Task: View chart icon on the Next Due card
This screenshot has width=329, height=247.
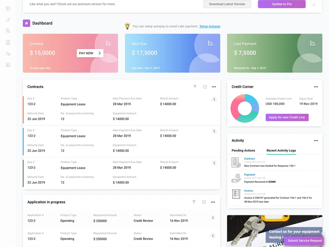Action: (211, 43)
